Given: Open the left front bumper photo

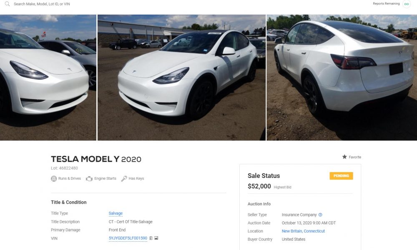Looking at the screenshot, I should point(48,77).
